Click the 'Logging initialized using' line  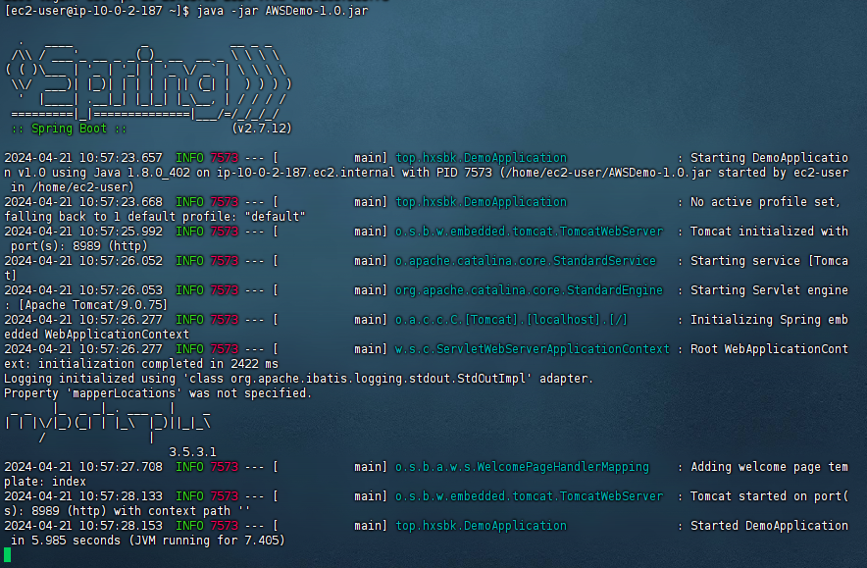click(x=298, y=379)
